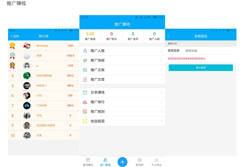
Task: Select score '1305' in ranking
Action: click(70, 66)
